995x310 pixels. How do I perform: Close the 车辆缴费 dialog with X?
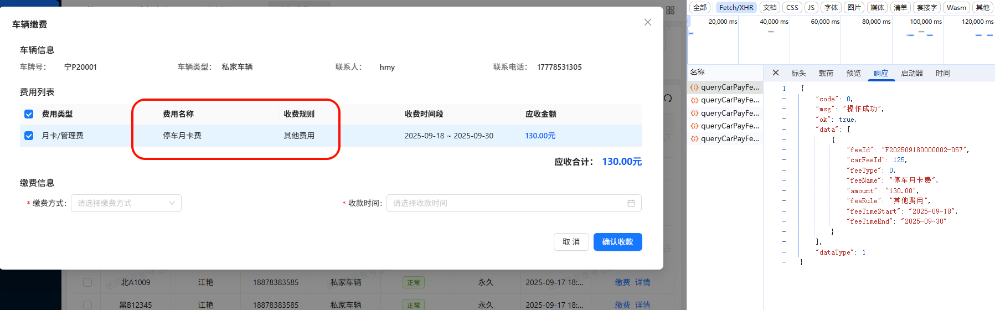647,22
